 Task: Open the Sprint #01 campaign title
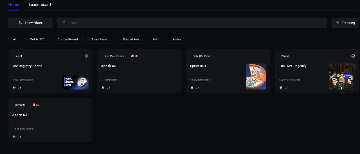198,66
